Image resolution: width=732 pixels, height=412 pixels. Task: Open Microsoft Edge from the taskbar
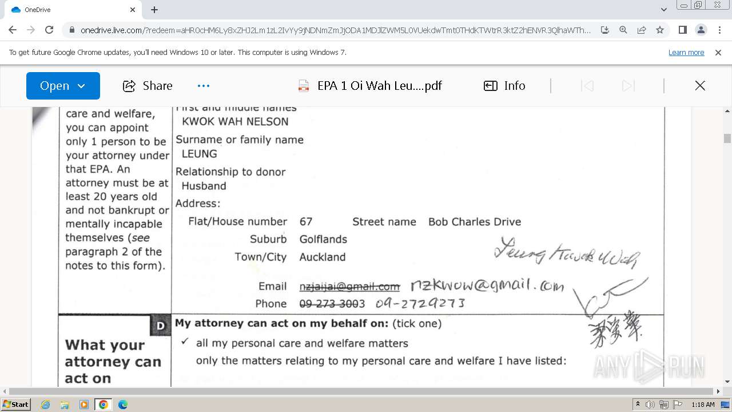point(123,405)
